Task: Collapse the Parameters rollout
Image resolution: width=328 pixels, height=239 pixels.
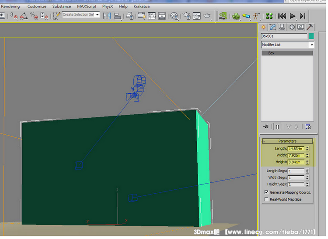Action: point(287,141)
